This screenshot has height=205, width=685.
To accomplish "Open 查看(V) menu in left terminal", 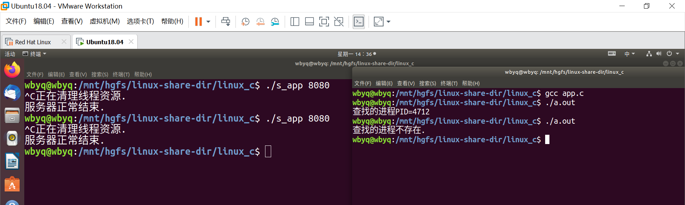I will [78, 75].
